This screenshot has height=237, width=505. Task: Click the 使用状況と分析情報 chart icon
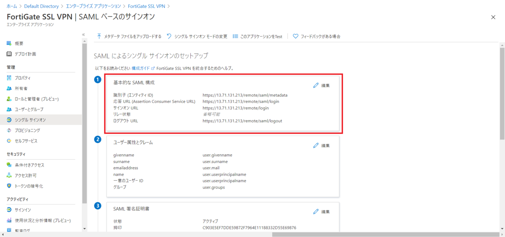pyautogui.click(x=9, y=220)
